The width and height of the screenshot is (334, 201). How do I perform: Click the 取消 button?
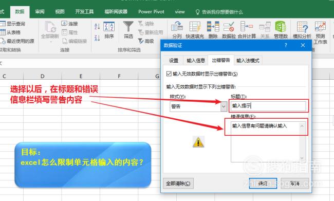(x=295, y=184)
